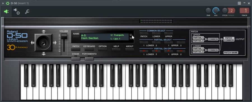252x102 pixels.
Task: Adjust the VOL knob
Action: [x=216, y=11]
